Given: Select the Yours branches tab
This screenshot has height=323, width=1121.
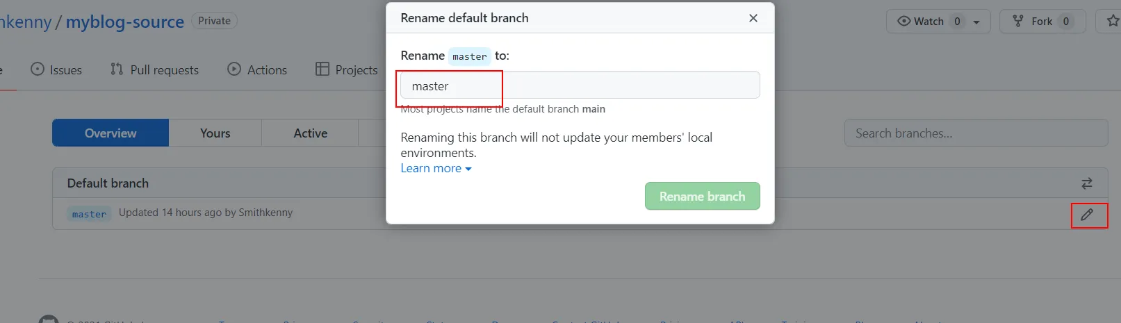Looking at the screenshot, I should tap(215, 133).
